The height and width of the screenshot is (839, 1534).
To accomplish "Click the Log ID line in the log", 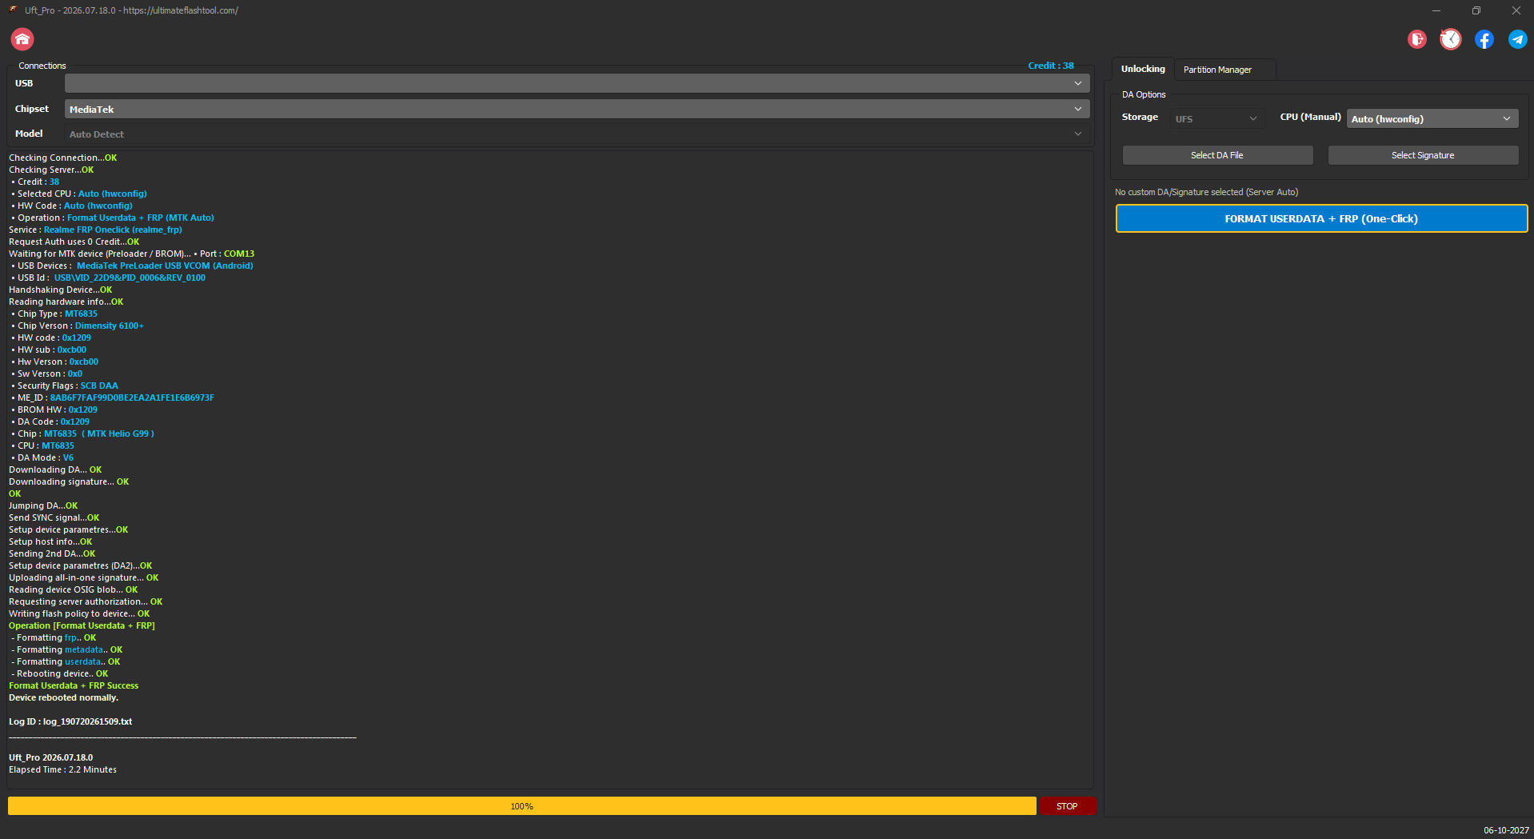I will (70, 721).
